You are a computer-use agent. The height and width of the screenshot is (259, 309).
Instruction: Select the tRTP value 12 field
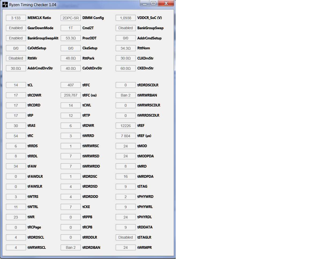point(71,116)
